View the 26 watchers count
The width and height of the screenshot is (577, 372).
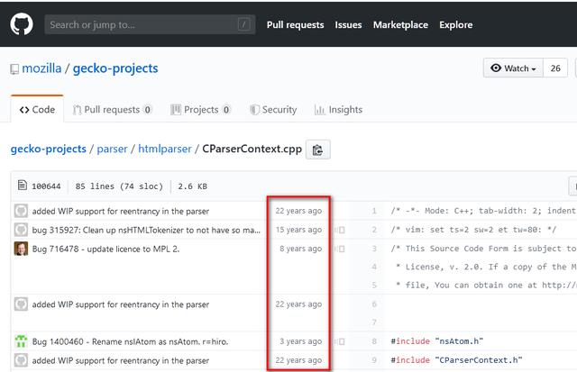pyautogui.click(x=555, y=68)
